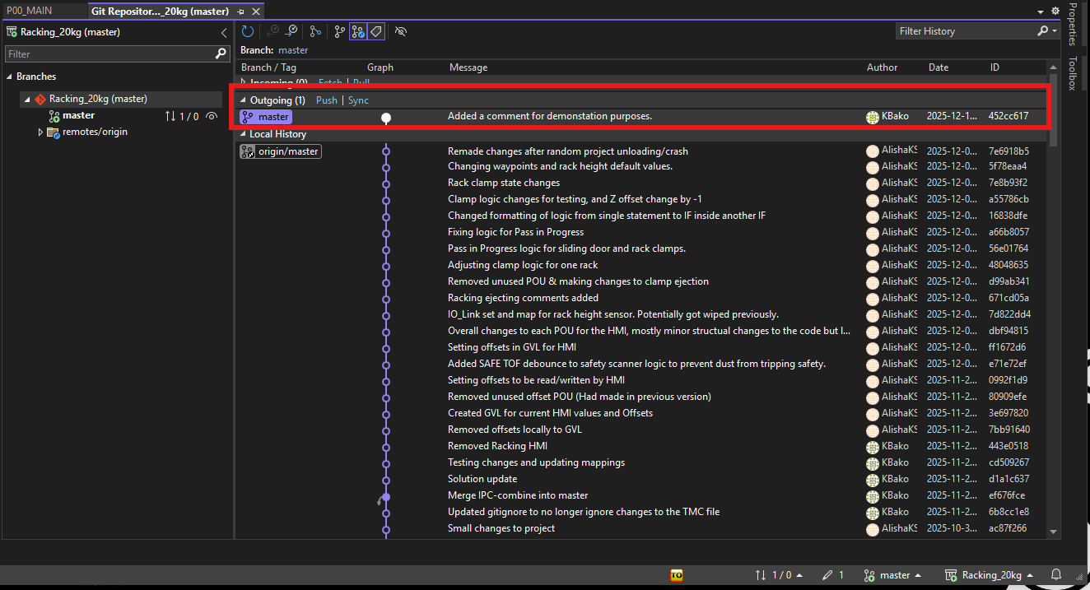Click the merge commit node in the graph
1090x590 pixels.
(385, 497)
